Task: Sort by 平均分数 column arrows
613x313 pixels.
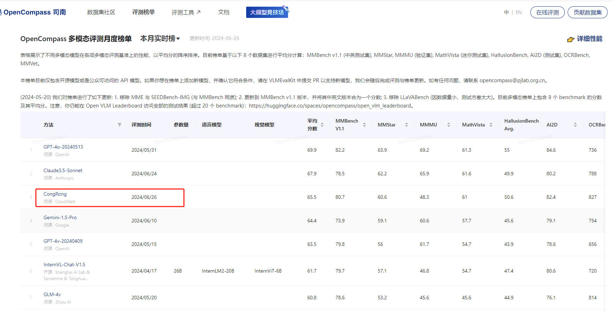Action: tap(322, 125)
